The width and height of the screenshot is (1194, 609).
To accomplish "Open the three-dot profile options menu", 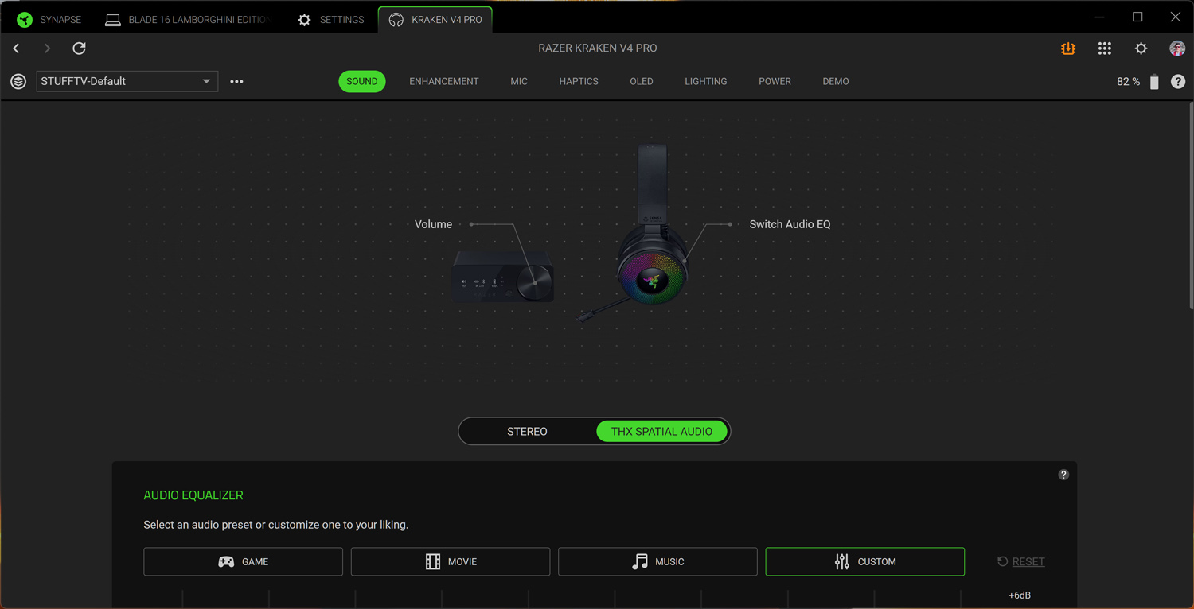I will pos(236,81).
